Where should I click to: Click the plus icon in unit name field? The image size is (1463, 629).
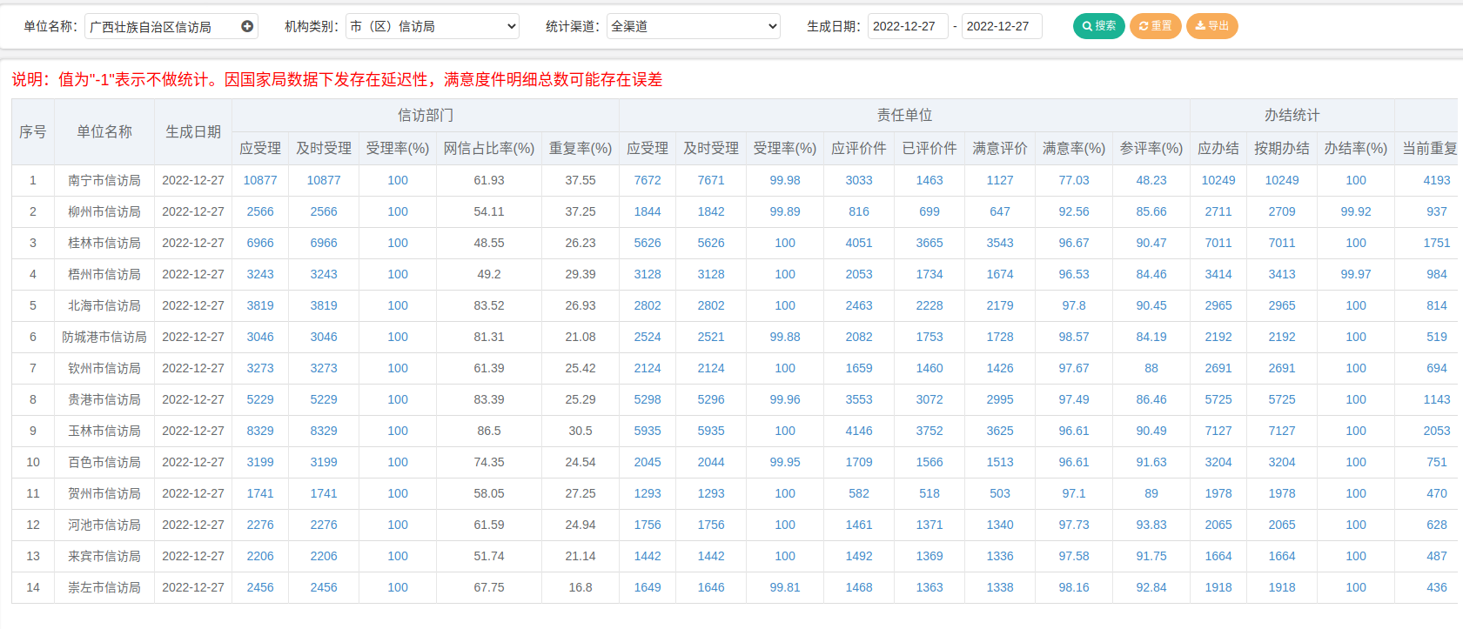(x=247, y=26)
